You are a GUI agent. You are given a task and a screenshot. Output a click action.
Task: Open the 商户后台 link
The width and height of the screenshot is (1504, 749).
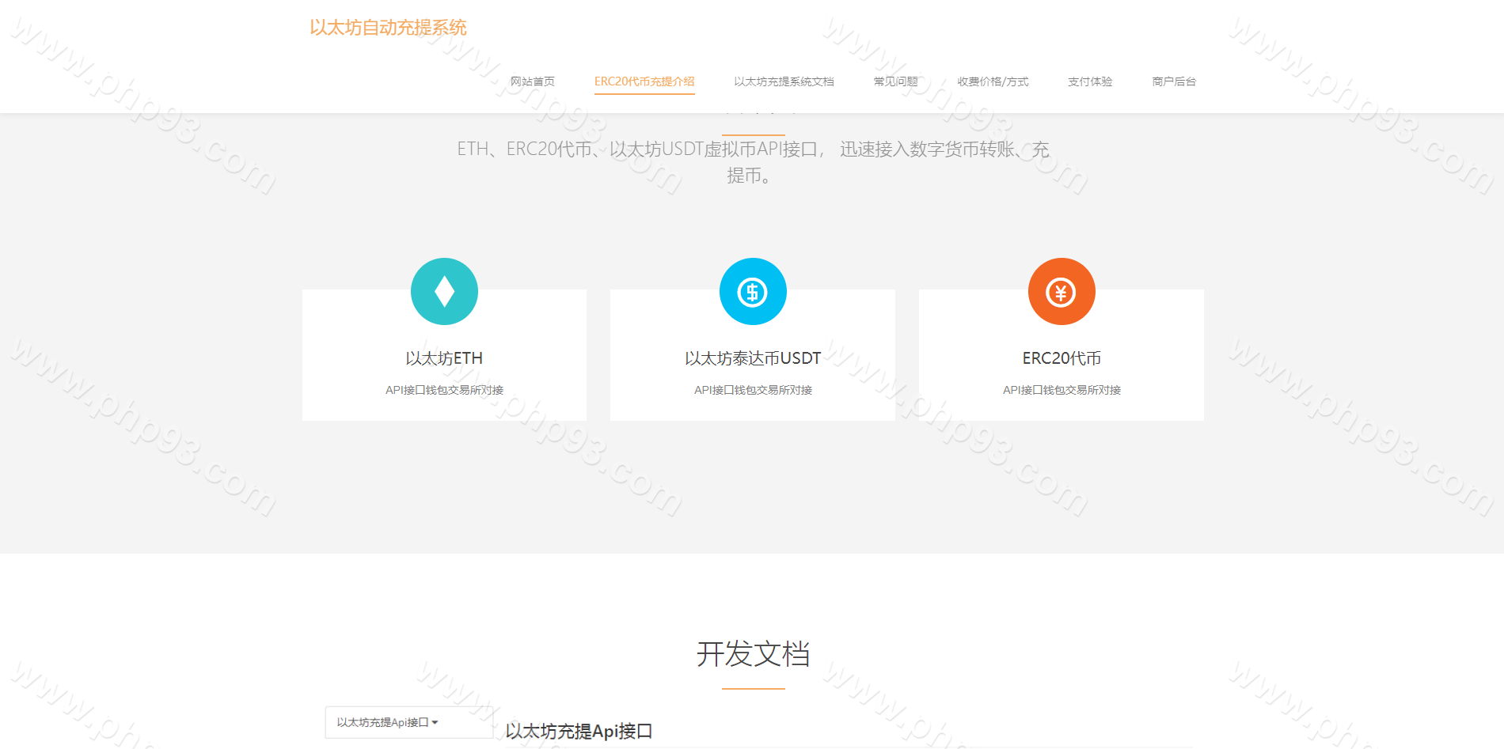[1174, 81]
